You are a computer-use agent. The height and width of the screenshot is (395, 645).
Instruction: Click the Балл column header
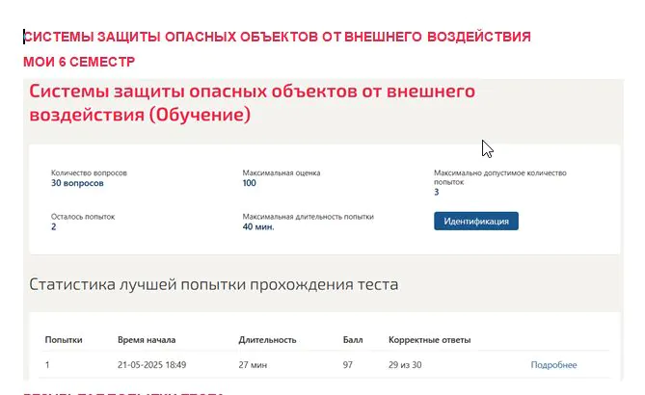(x=353, y=340)
